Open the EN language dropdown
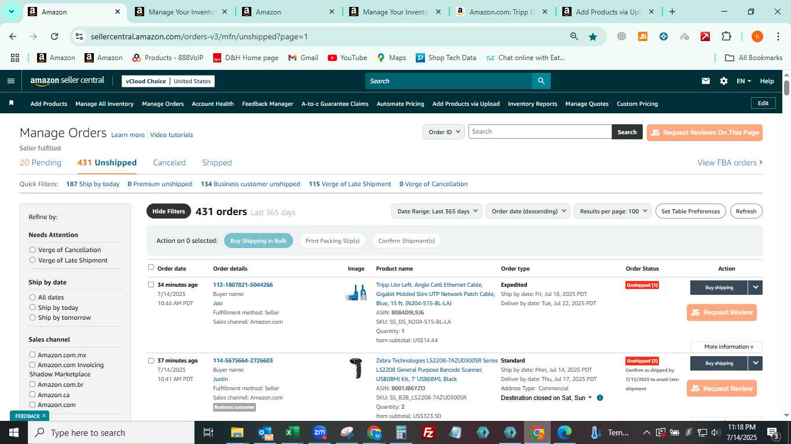 [744, 81]
